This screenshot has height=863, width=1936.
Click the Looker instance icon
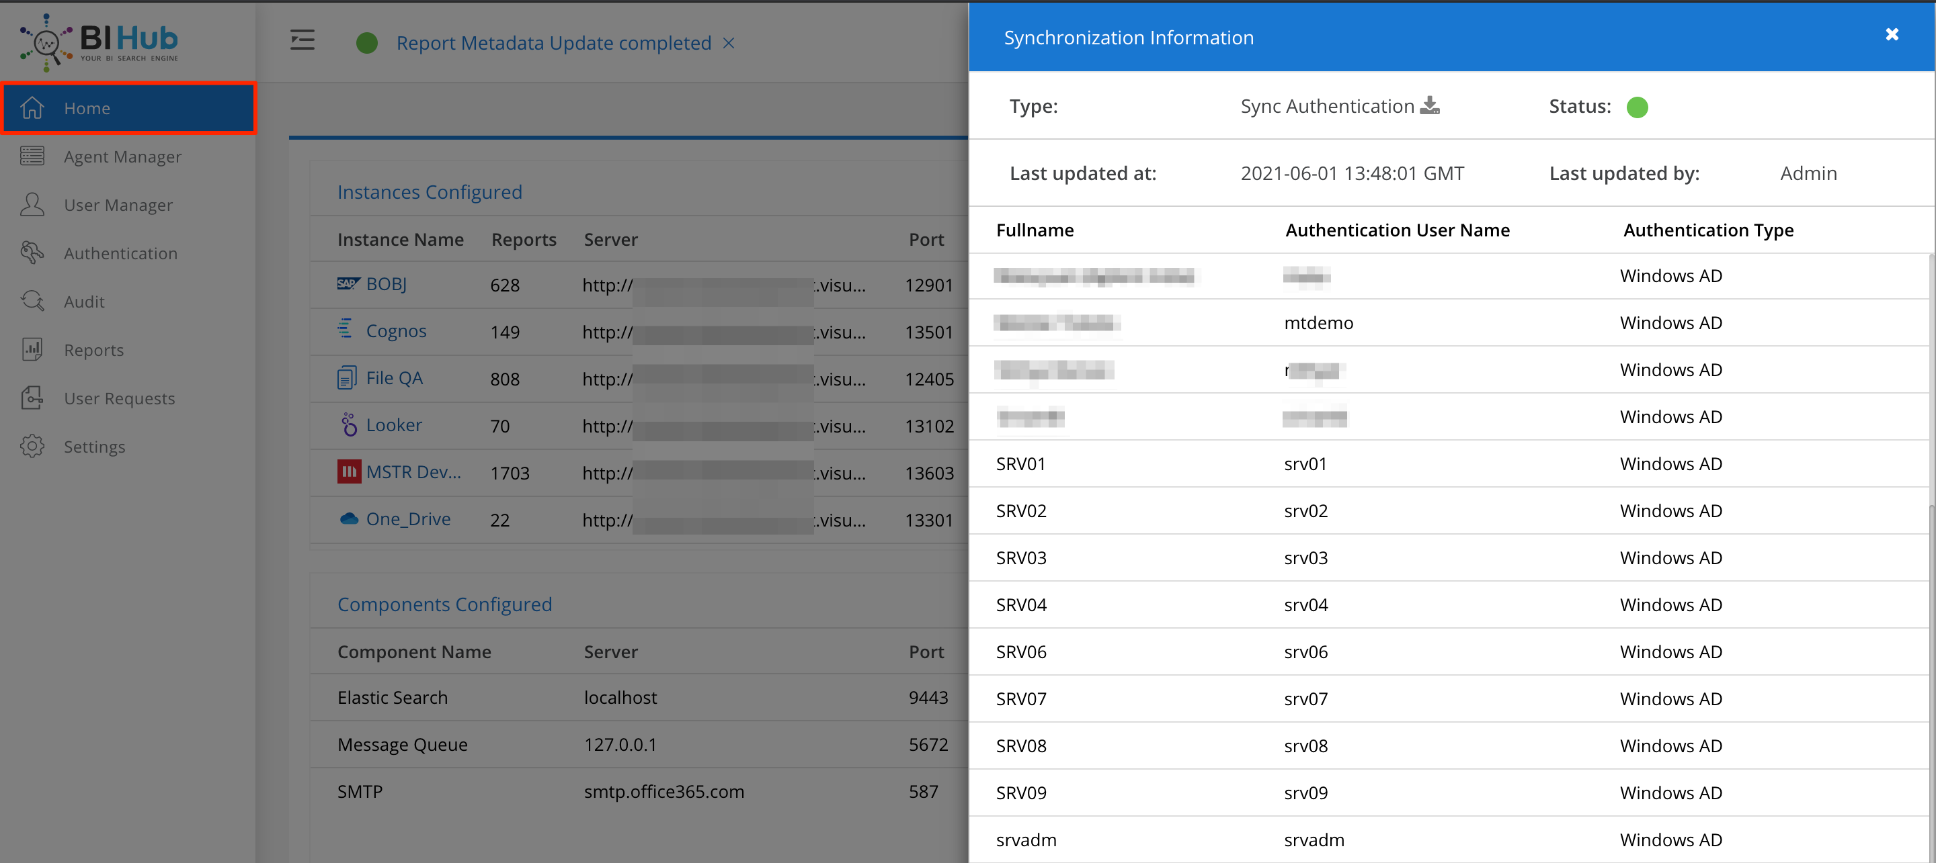[349, 424]
